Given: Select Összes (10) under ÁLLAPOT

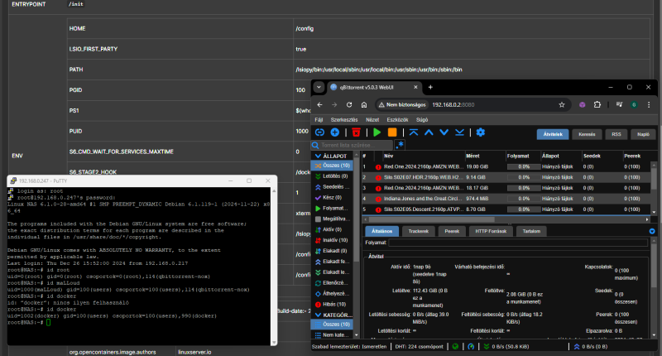Looking at the screenshot, I should 332,166.
